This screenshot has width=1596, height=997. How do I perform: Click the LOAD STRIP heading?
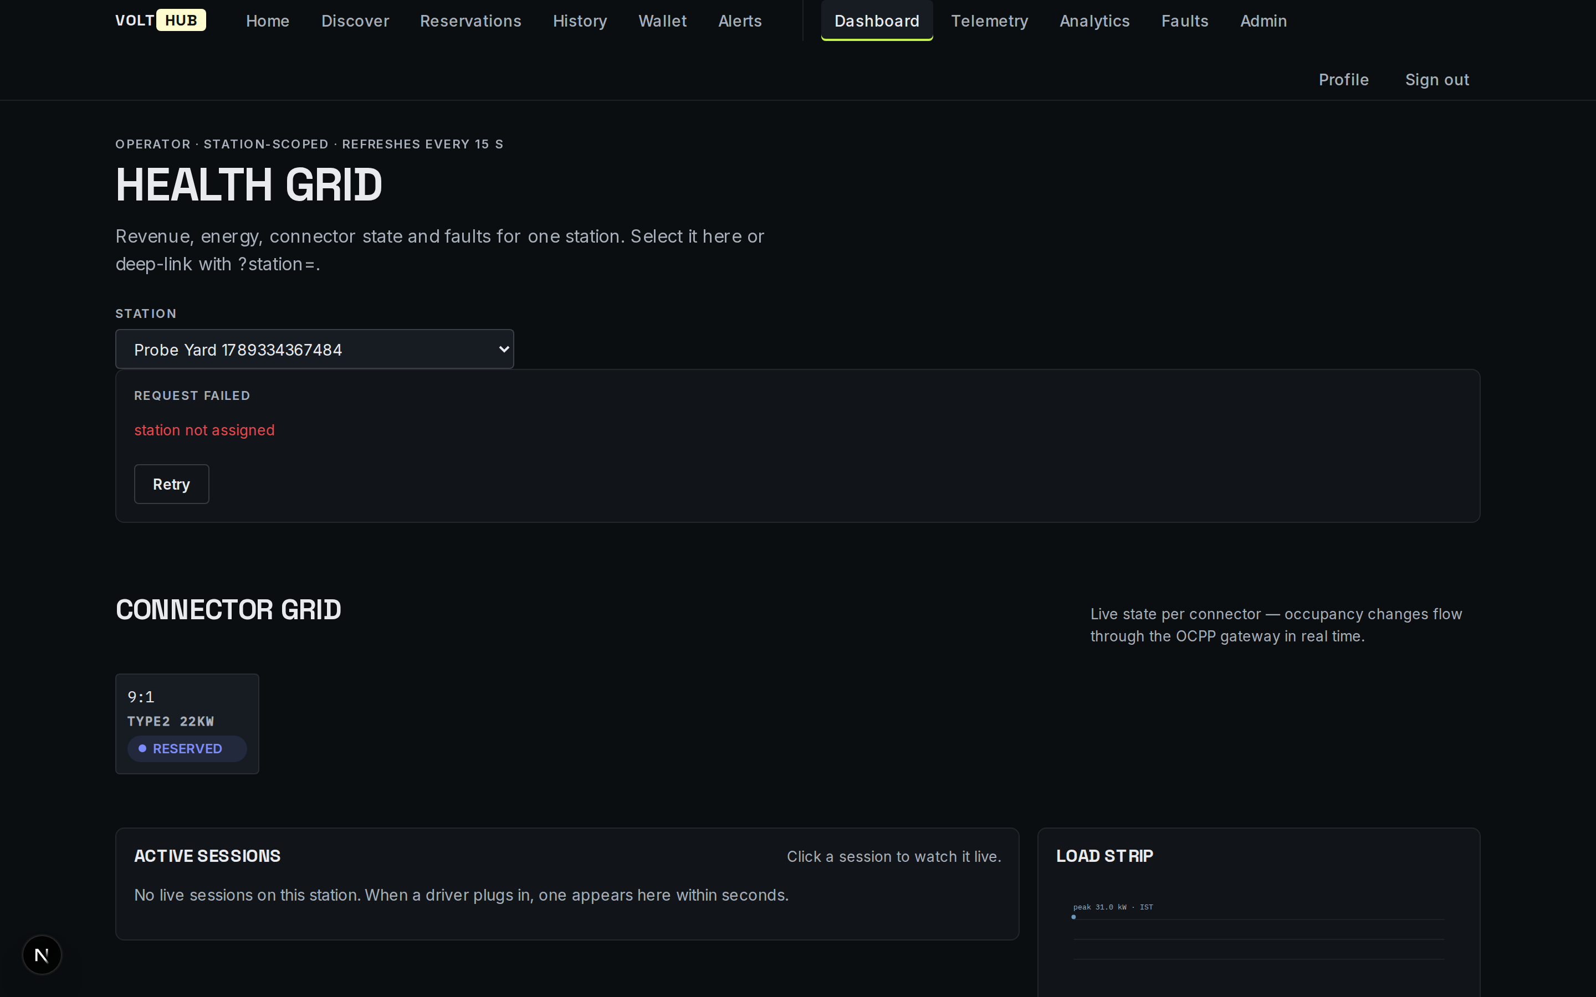coord(1104,856)
